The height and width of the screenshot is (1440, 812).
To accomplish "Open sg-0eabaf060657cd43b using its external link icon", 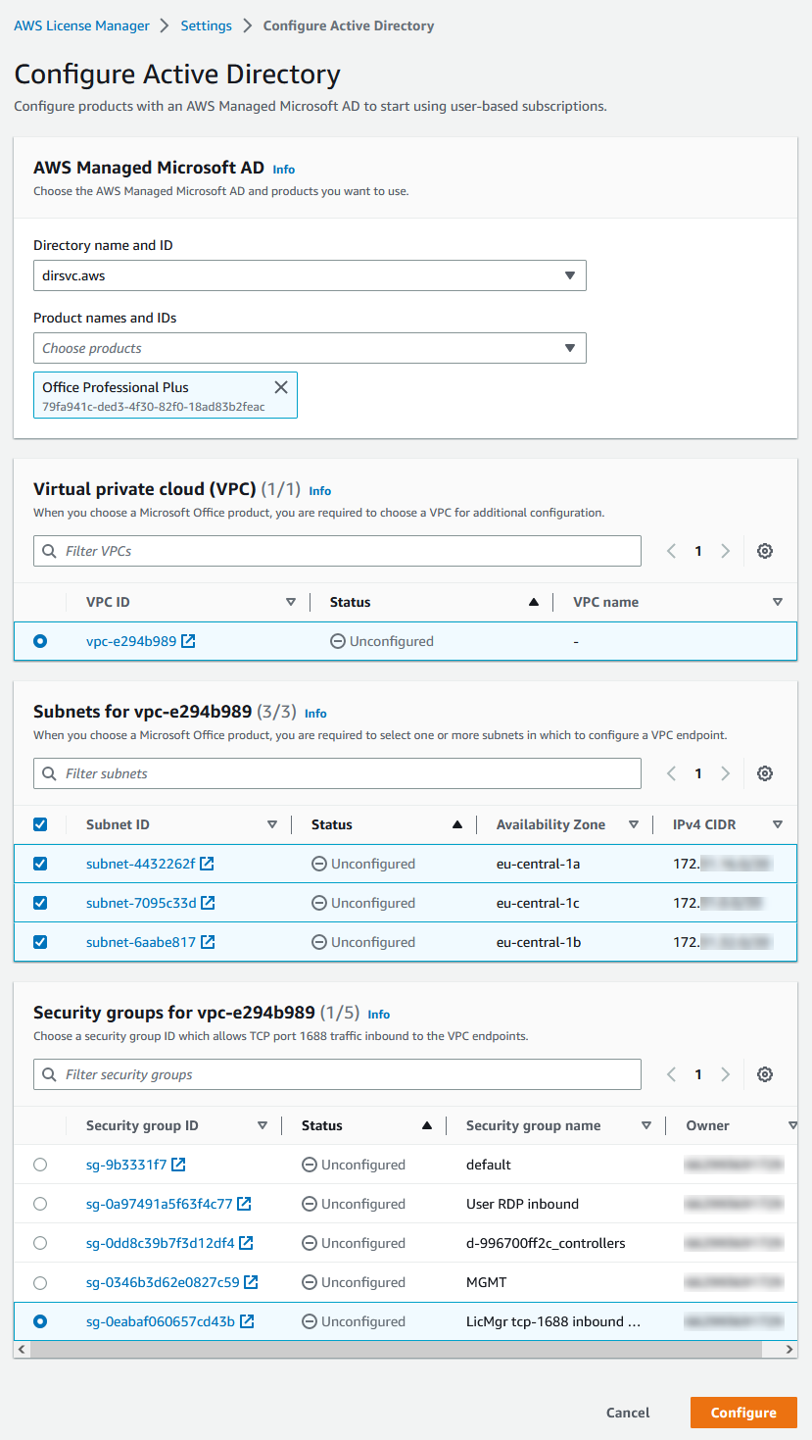I will coord(248,1320).
